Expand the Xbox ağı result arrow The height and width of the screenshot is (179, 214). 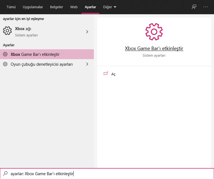pos(87,32)
